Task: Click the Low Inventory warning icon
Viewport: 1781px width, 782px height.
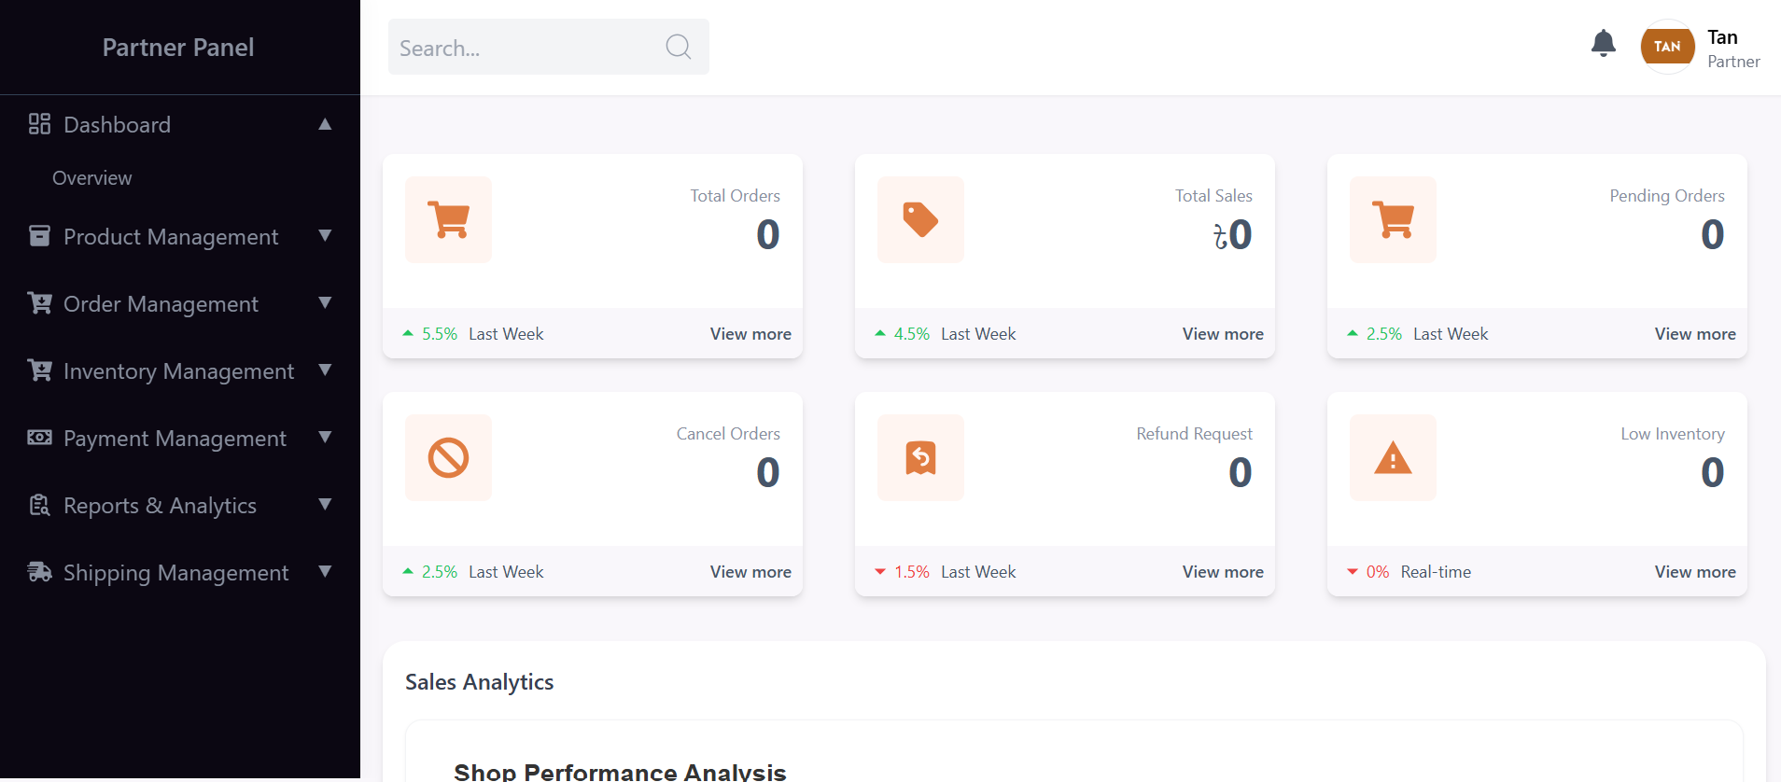Action: point(1394,458)
